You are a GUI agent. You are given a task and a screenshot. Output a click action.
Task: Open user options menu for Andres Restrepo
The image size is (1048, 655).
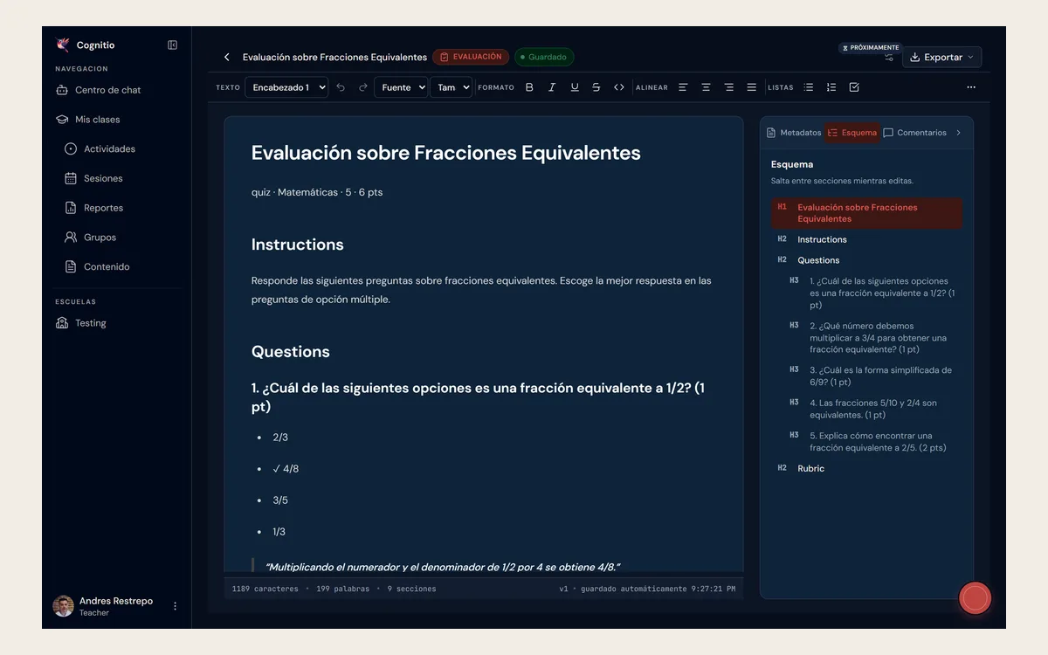tap(175, 606)
